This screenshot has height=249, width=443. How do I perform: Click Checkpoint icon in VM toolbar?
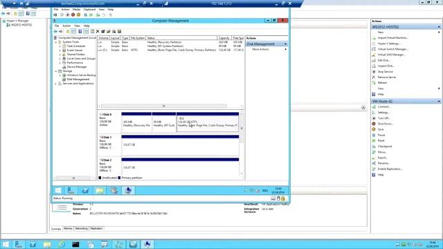tap(98, 15)
